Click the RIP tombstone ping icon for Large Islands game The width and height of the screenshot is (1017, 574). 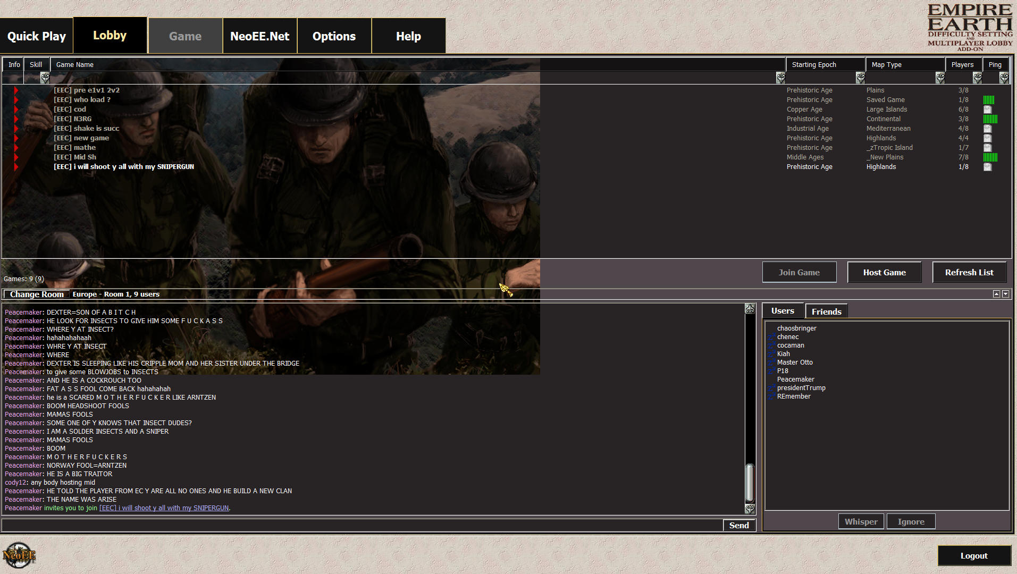pos(987,109)
